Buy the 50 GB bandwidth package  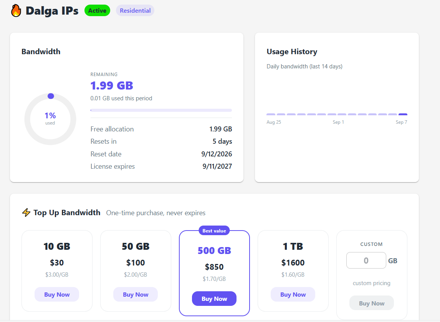pos(136,294)
